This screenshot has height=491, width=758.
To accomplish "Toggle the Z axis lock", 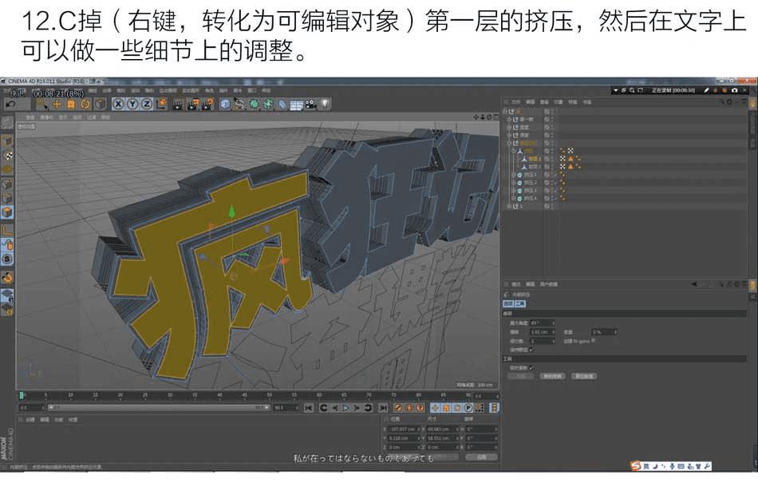I will click(147, 104).
